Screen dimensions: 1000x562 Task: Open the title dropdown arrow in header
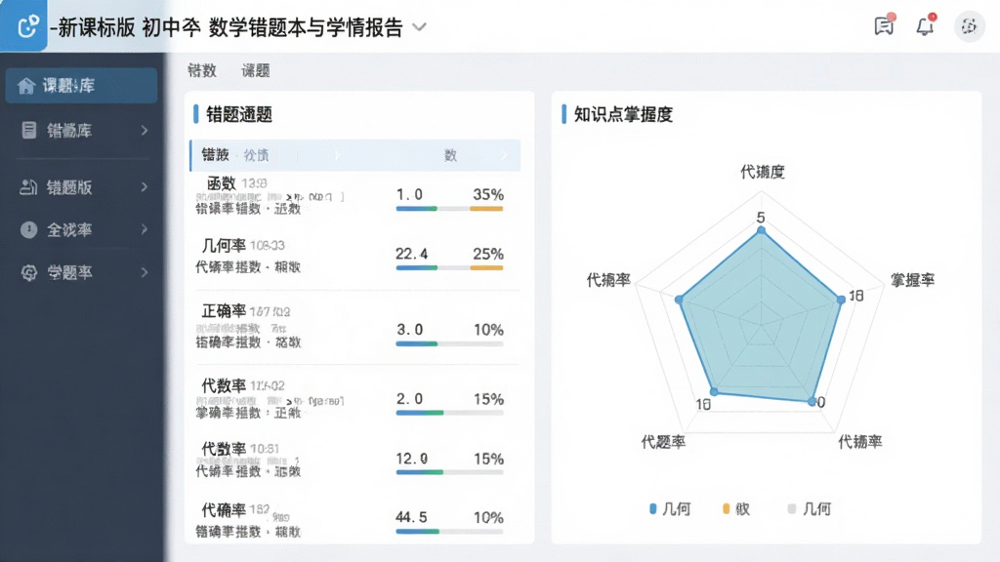point(419,26)
